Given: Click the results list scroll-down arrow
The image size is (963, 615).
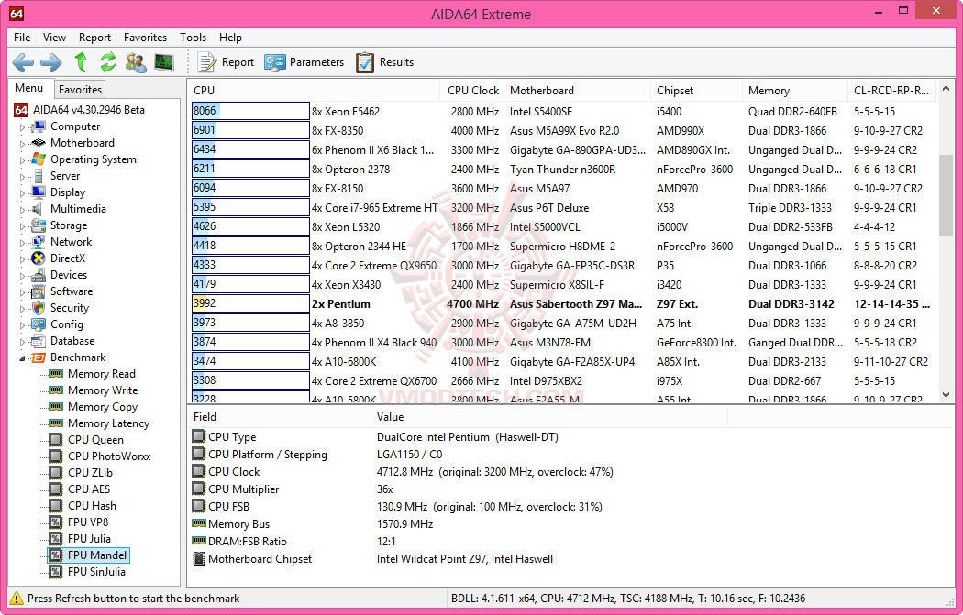Looking at the screenshot, I should coord(946,395).
